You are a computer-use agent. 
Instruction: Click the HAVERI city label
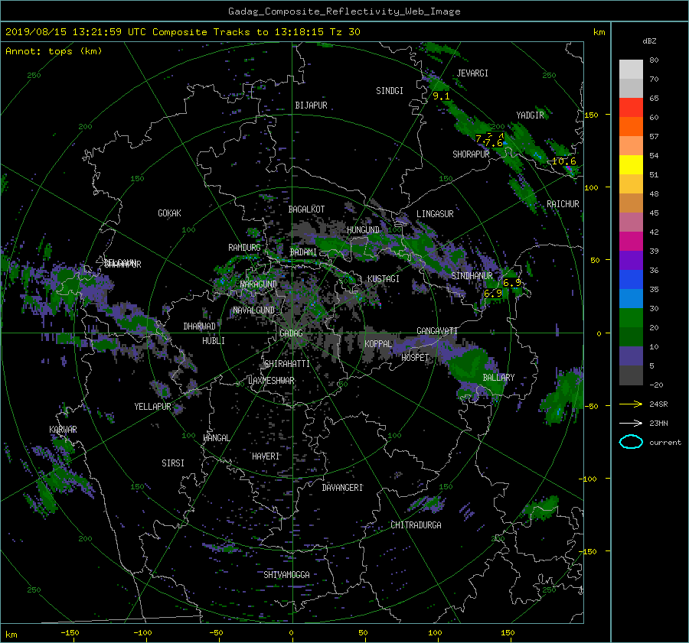click(x=266, y=456)
